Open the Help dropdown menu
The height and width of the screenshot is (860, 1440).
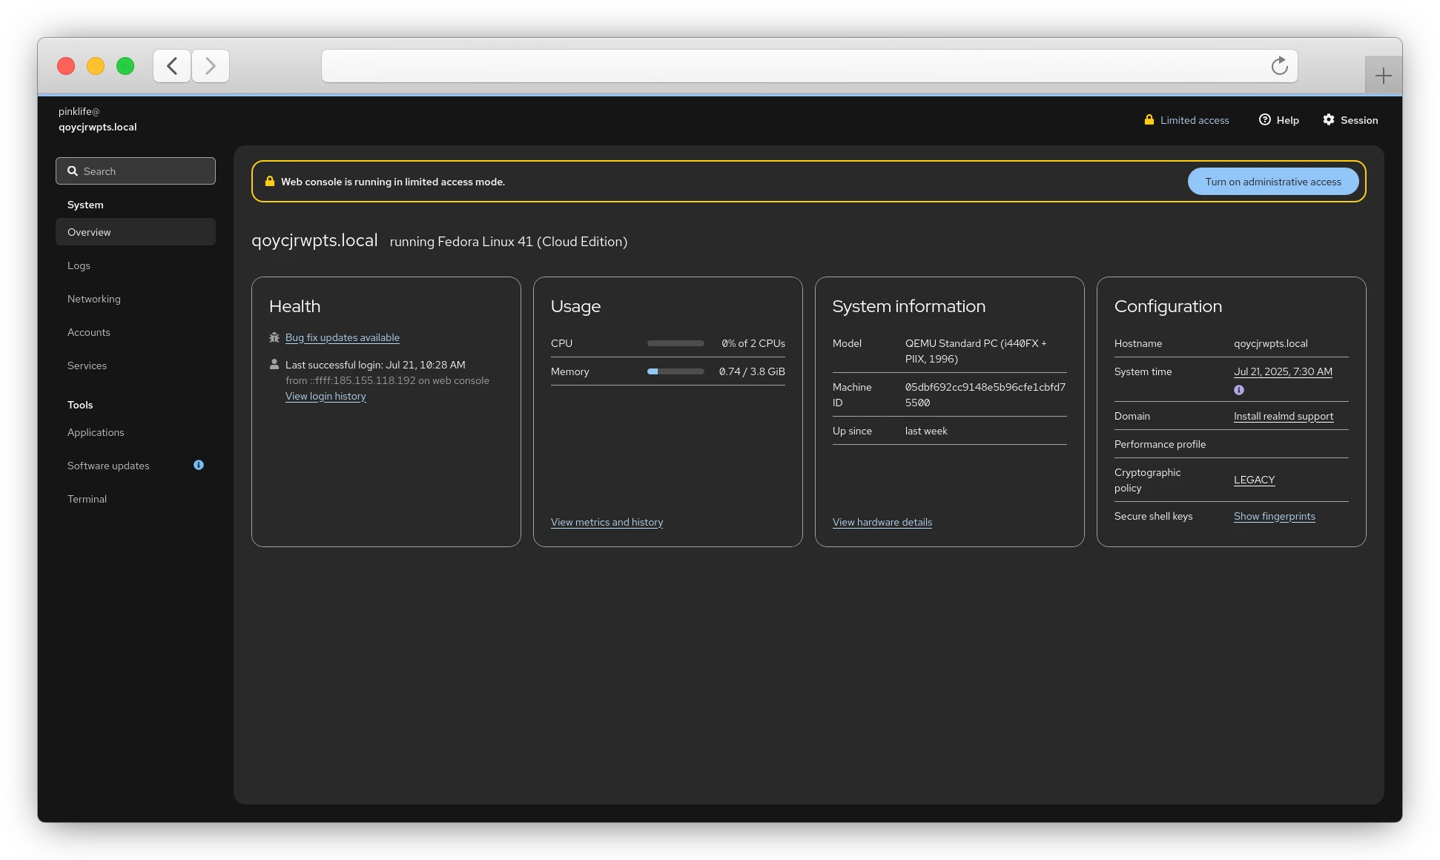tap(1279, 120)
